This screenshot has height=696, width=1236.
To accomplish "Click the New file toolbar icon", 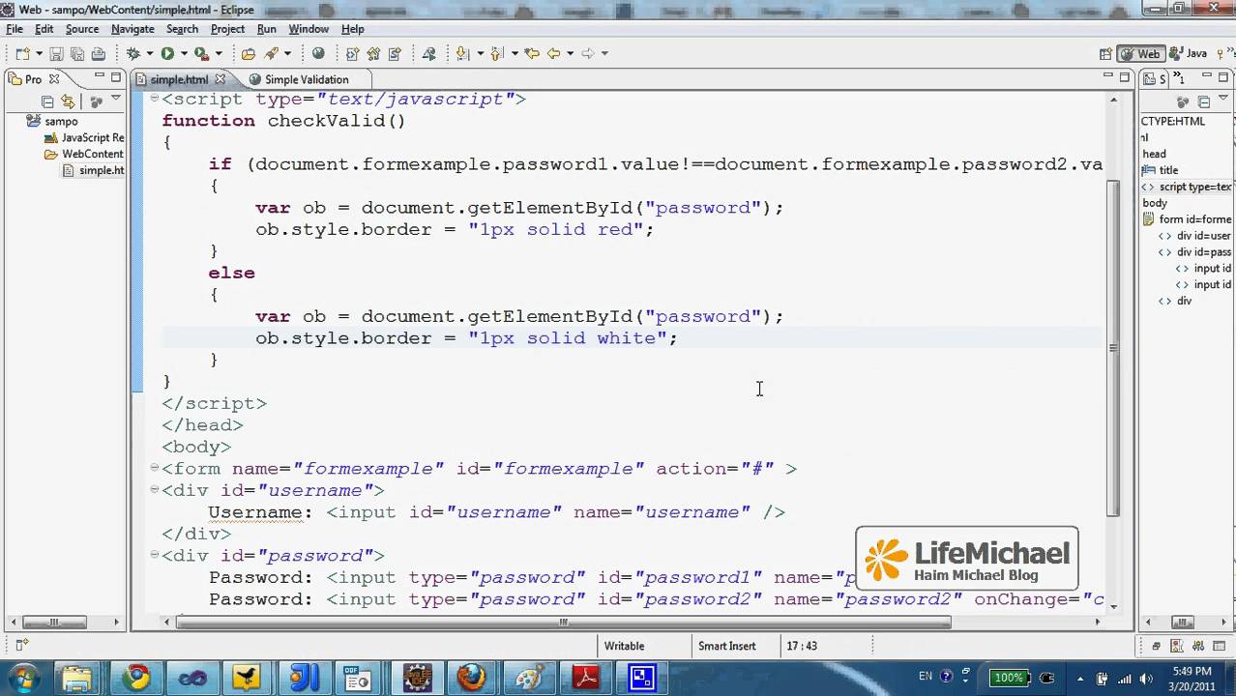I will pos(21,54).
